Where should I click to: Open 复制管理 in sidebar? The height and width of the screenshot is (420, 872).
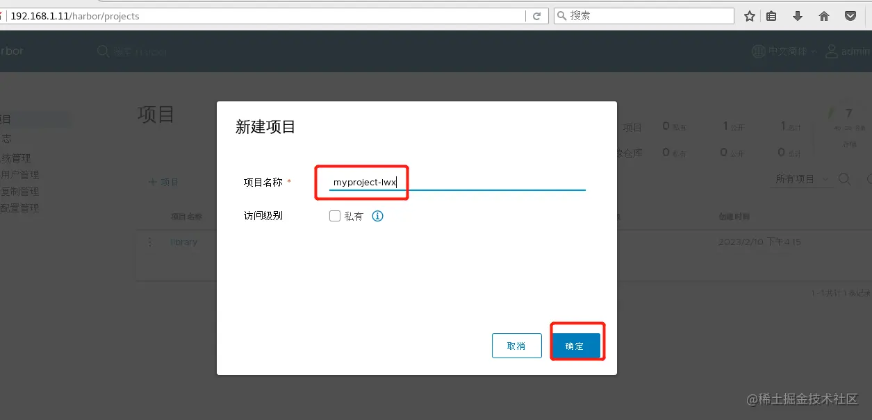coord(19,192)
